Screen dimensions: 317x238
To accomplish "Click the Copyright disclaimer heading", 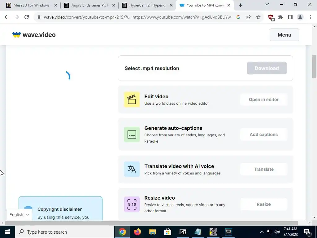I will pos(59,209).
